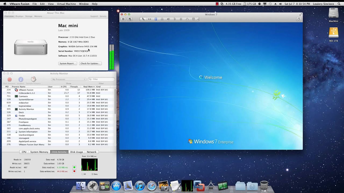Open the View menu in the menu bar
344x193 pixels.
click(51, 4)
